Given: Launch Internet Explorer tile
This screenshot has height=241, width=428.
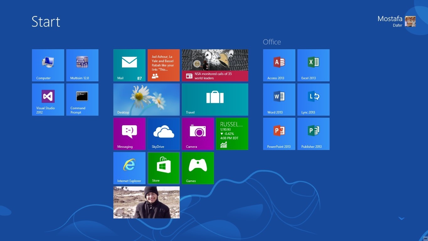Looking at the screenshot, I should point(129,168).
